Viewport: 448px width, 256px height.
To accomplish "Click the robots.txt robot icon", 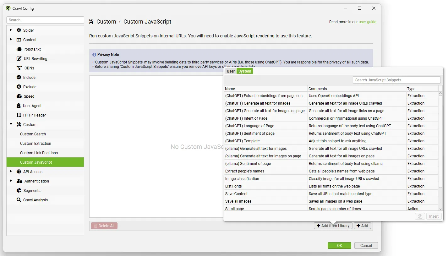I will [19, 49].
